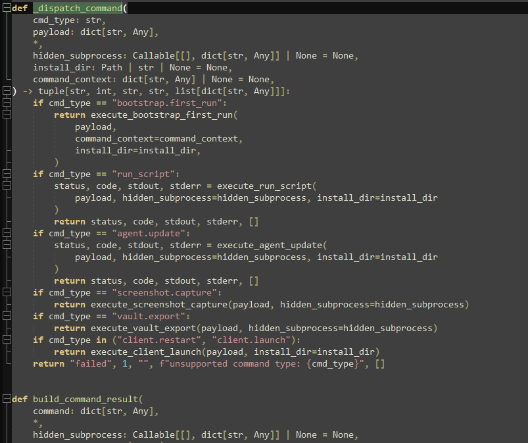Click the "vault.export" string literal

tap(149, 316)
